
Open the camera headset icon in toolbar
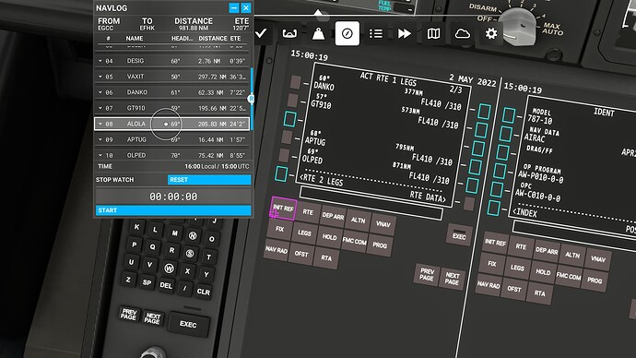289,34
